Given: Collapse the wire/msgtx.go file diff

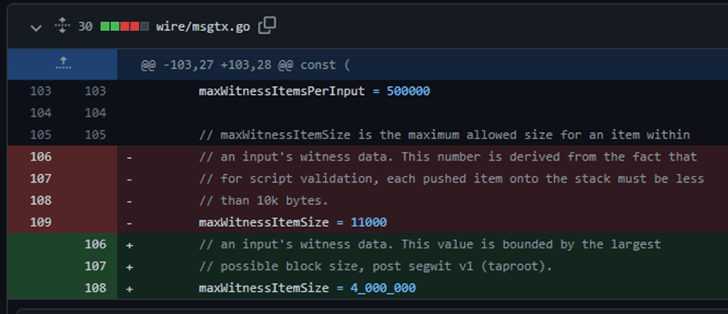Looking at the screenshot, I should (x=36, y=28).
